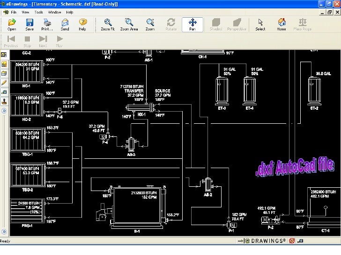This screenshot has width=341, height=255.
Task: Click the P-2 pump label
Action: [271, 227]
